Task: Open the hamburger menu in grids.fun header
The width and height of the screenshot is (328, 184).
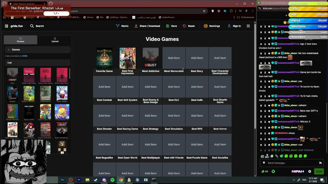Action: click(x=248, y=26)
